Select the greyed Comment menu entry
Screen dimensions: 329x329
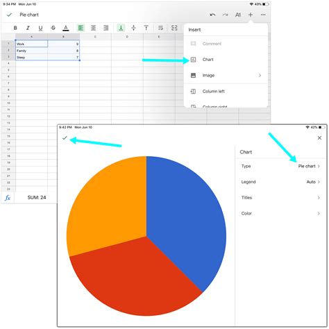point(226,44)
